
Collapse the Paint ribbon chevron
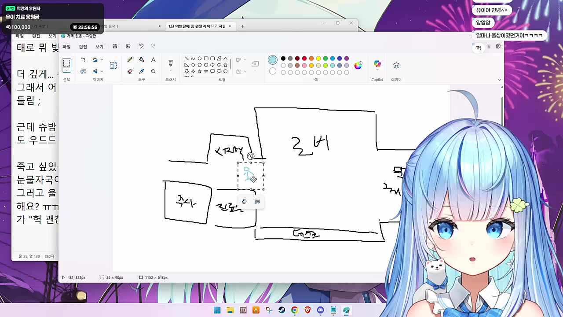pyautogui.click(x=500, y=80)
